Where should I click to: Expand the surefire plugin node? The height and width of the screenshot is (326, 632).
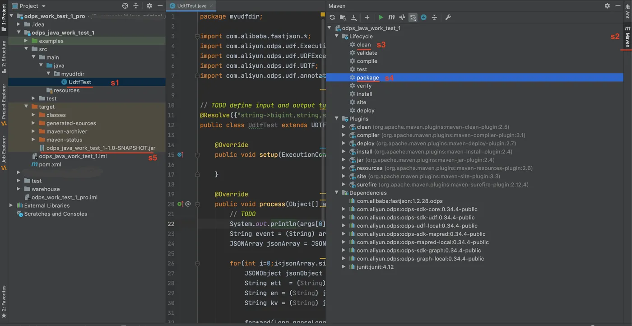pyautogui.click(x=344, y=185)
